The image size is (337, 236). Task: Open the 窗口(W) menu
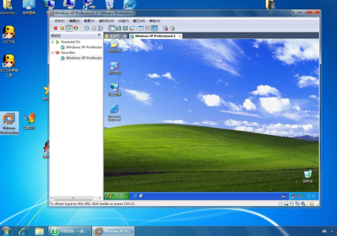tap(139, 21)
